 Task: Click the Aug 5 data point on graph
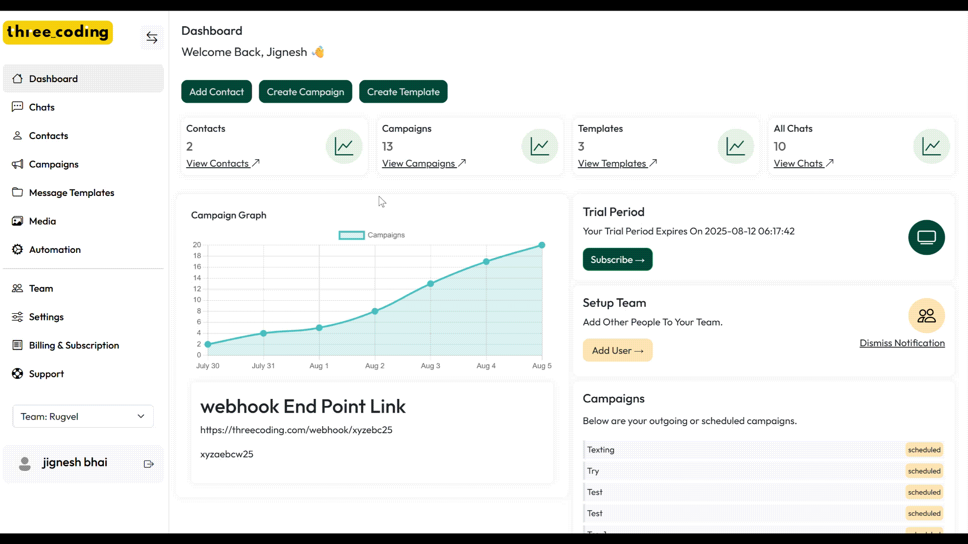(541, 245)
